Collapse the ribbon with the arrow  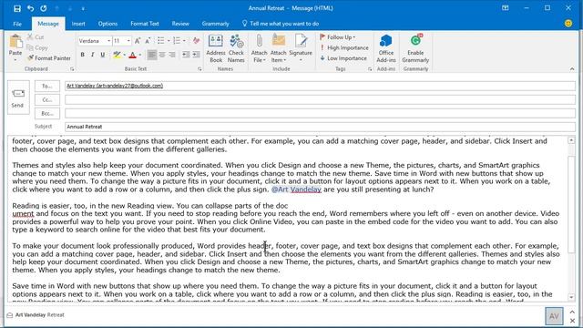coord(572,69)
